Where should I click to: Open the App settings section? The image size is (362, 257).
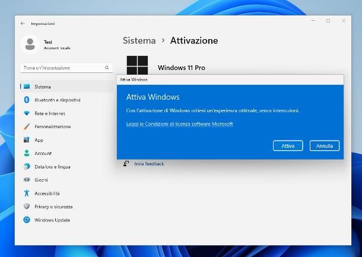click(x=66, y=140)
